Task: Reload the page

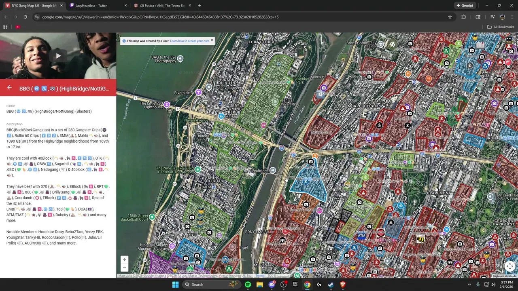Action: (25, 17)
